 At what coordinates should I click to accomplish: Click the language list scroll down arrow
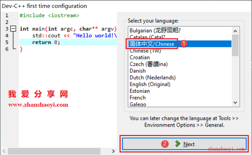coord(235,102)
